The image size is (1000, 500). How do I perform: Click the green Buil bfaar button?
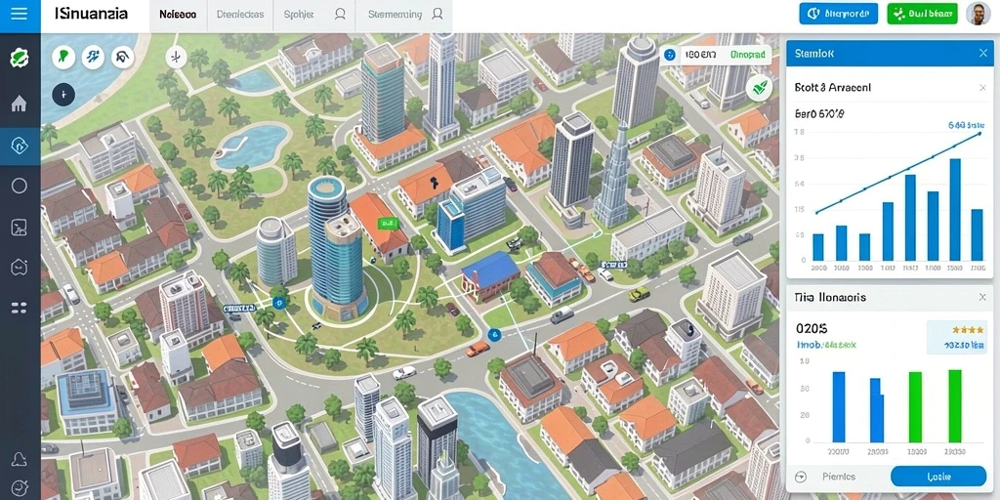(922, 14)
